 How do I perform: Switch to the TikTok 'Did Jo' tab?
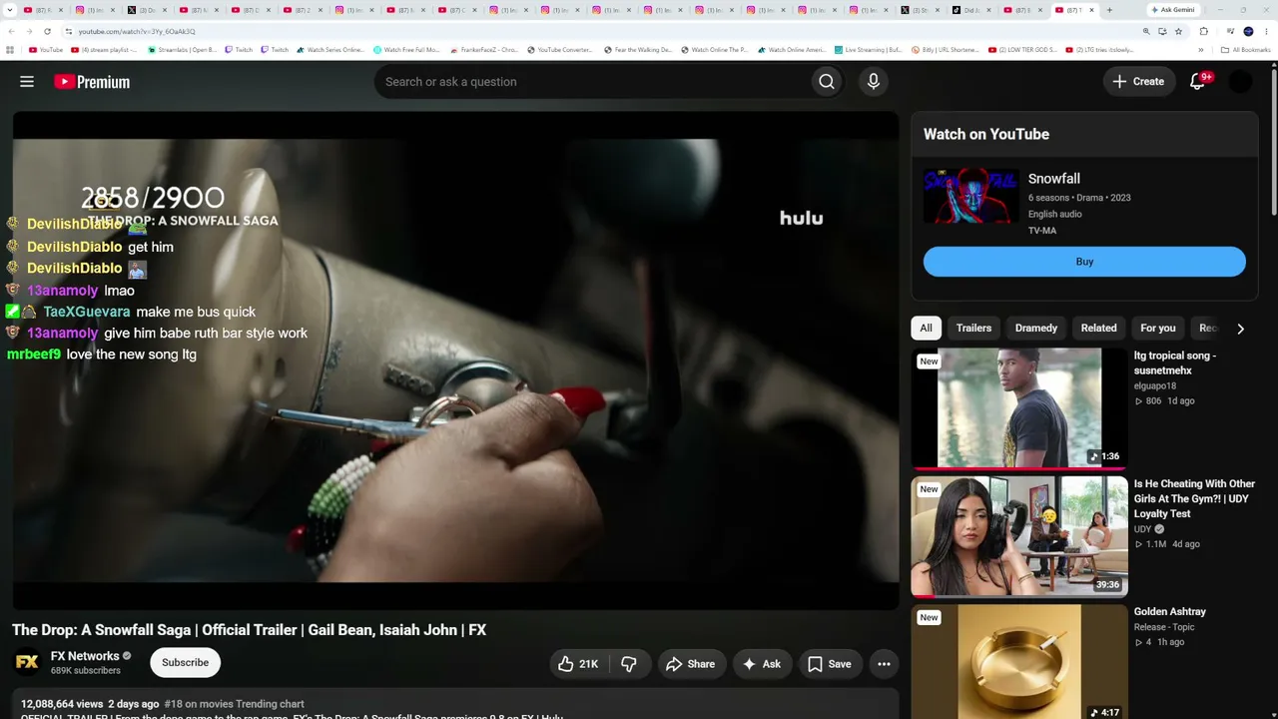970,10
